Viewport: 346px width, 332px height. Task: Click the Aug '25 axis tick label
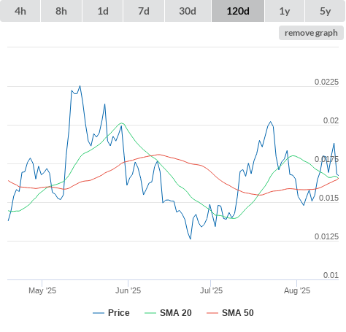[297, 290]
